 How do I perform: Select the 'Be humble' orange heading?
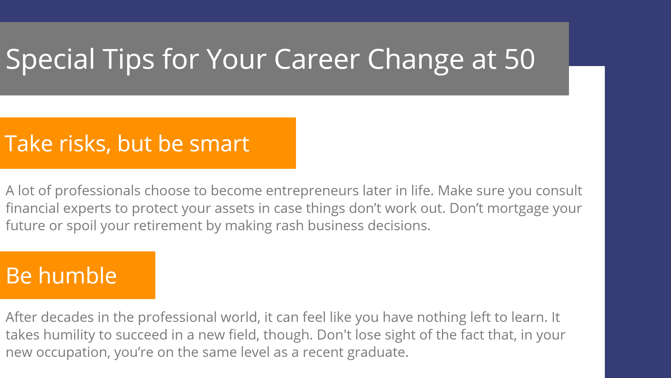point(61,275)
